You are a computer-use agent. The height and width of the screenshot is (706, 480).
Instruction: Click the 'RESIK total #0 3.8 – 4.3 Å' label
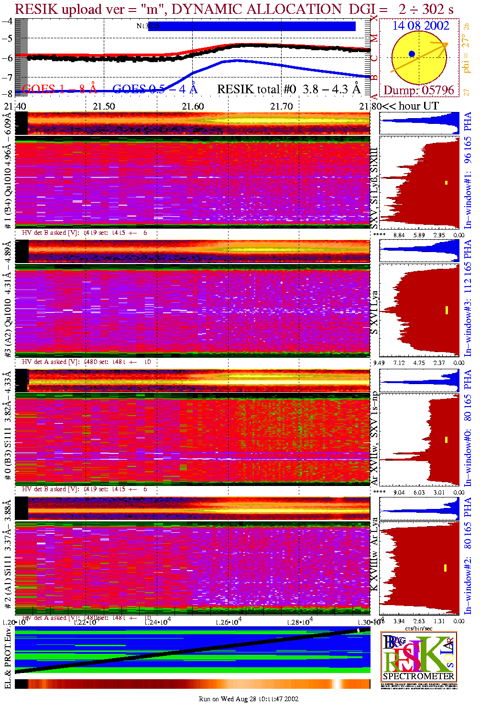point(288,89)
